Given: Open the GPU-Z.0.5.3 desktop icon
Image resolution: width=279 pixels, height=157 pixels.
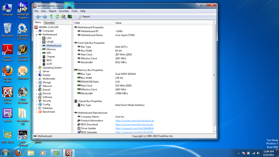Looking at the screenshot, I should (7, 137).
